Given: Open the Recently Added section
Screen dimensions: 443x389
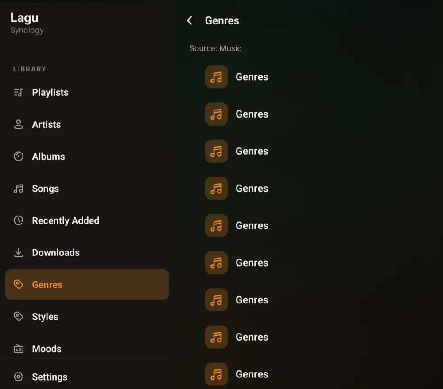Looking at the screenshot, I should tap(87, 220).
